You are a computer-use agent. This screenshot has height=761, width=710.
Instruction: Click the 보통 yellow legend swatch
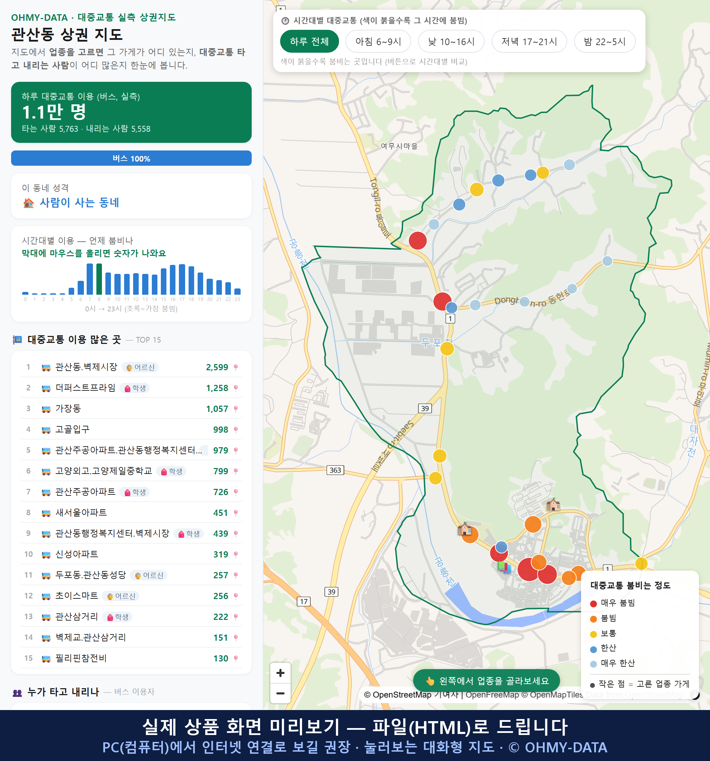pyautogui.click(x=593, y=634)
